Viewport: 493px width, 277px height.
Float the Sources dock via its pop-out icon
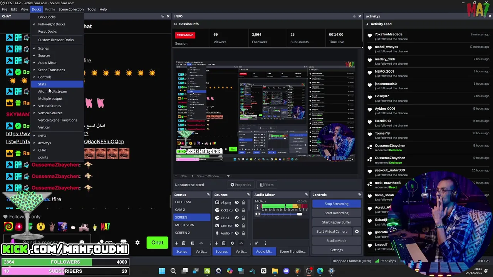pos(249,195)
